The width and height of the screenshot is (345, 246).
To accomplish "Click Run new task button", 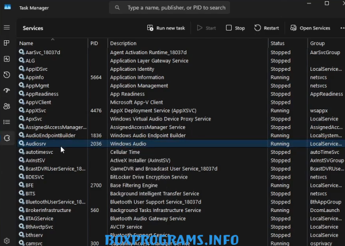I will click(x=166, y=28).
